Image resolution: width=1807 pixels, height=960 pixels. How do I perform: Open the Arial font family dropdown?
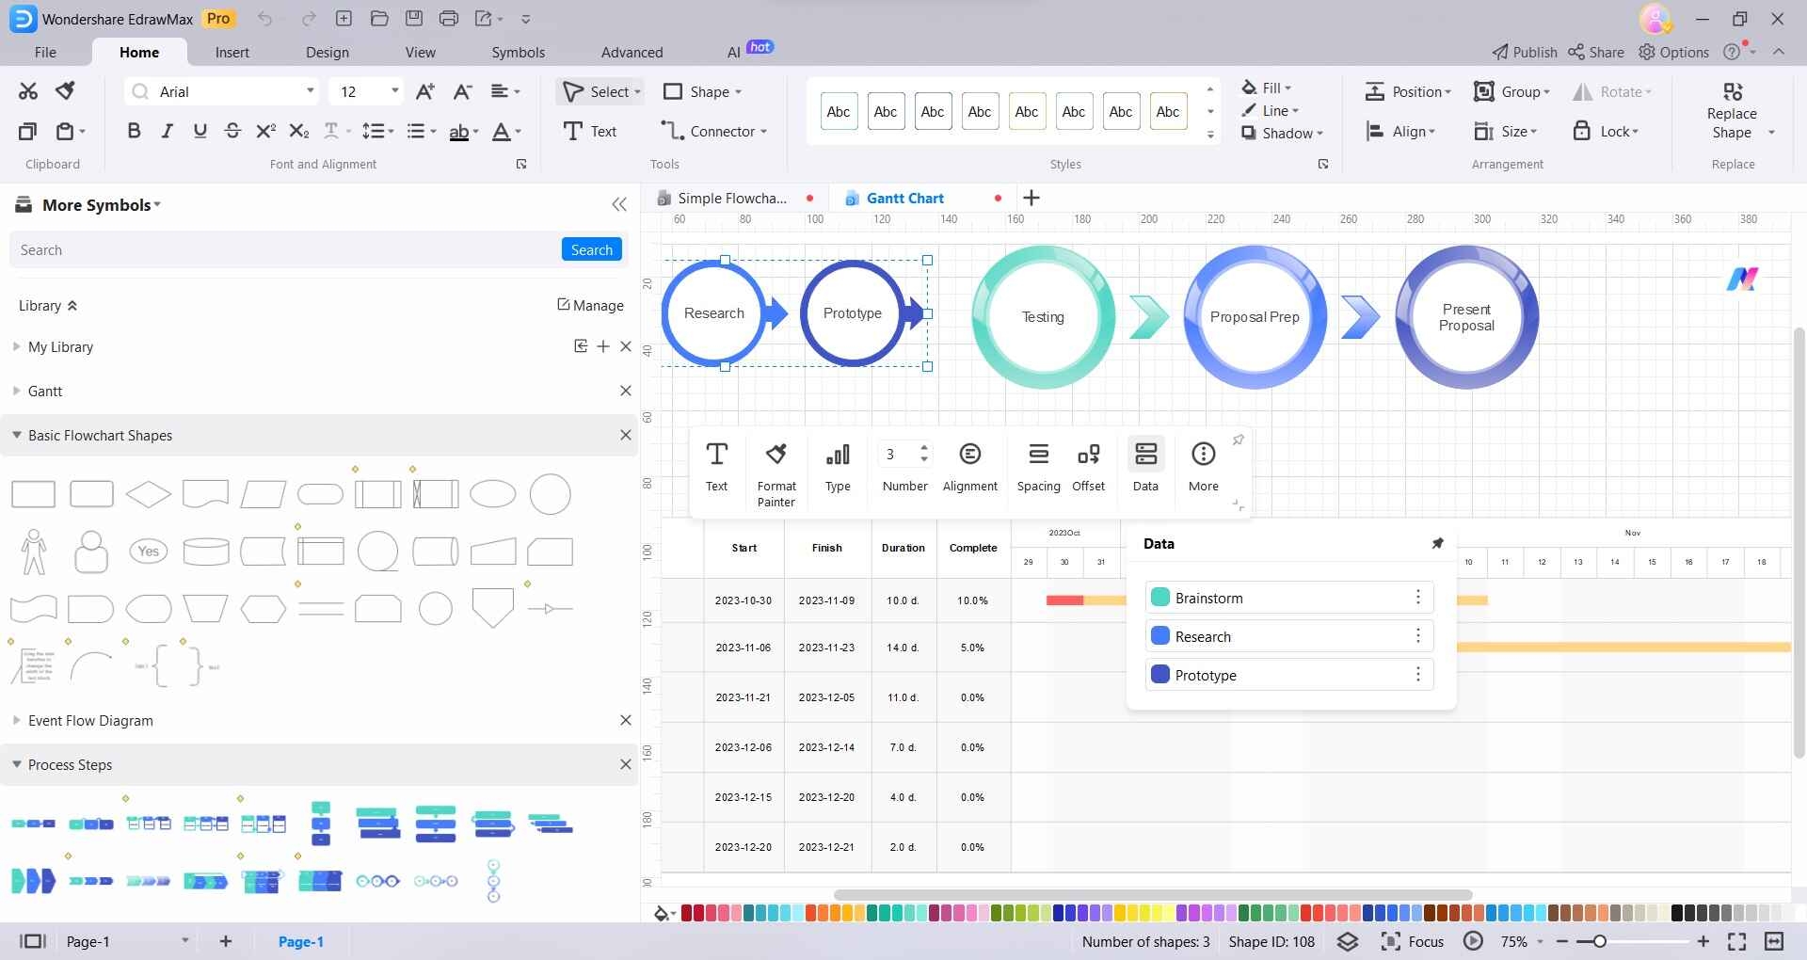click(x=310, y=91)
